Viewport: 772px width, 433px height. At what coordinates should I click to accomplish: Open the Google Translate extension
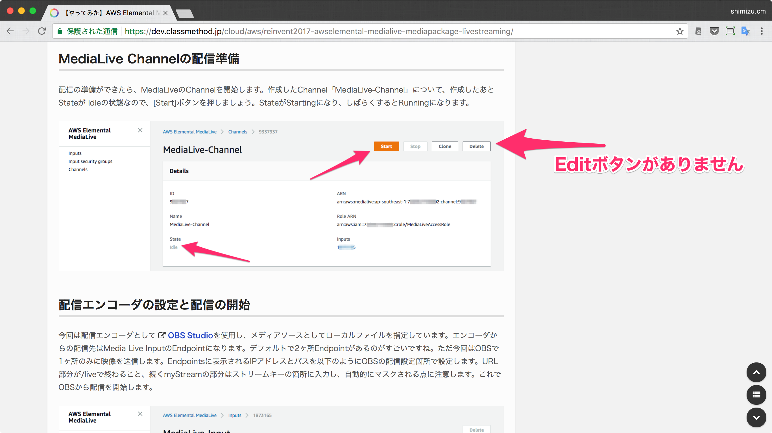[746, 31]
